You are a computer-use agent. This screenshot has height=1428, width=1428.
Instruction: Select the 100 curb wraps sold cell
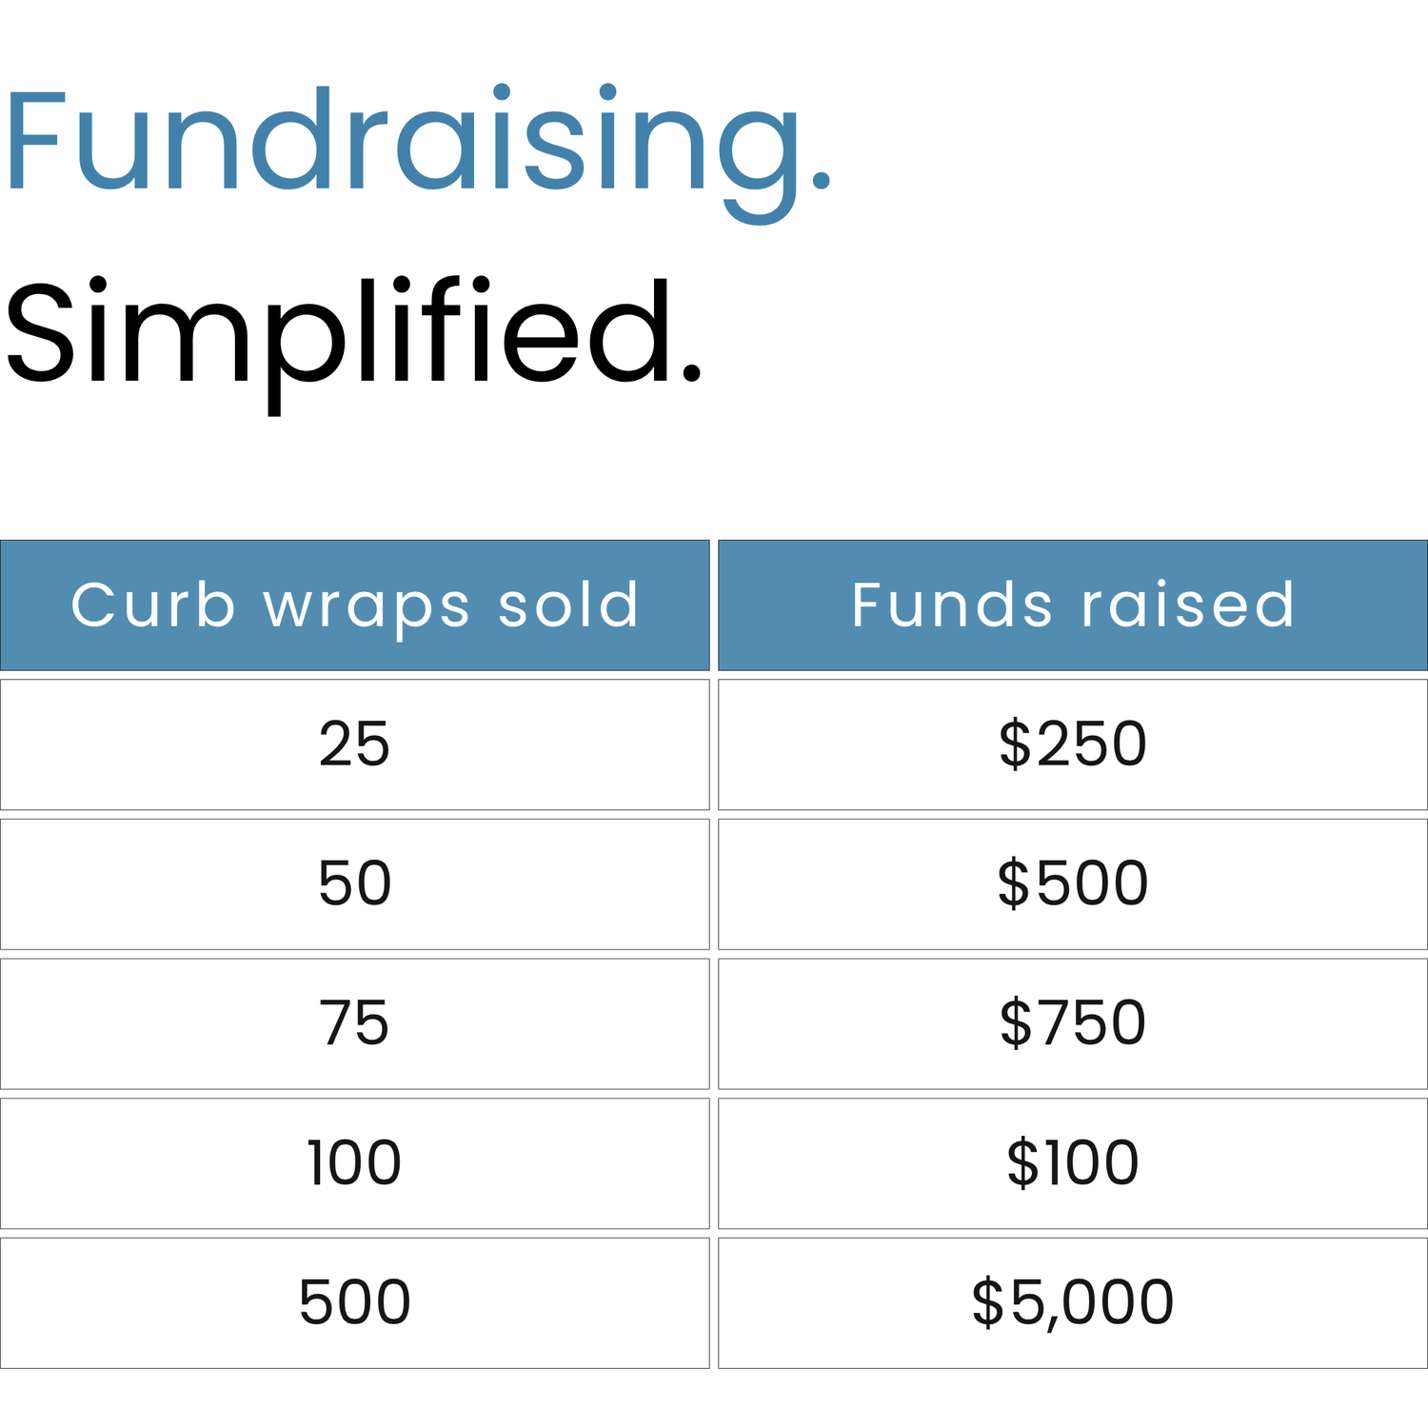[354, 1163]
